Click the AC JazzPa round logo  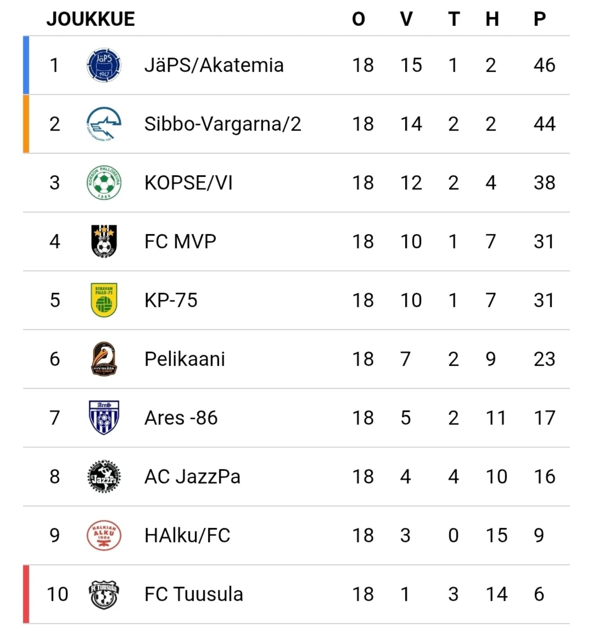[x=104, y=476]
